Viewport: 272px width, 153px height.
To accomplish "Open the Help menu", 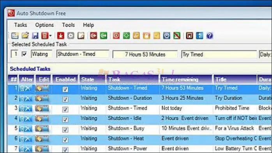I will pos(88,25).
